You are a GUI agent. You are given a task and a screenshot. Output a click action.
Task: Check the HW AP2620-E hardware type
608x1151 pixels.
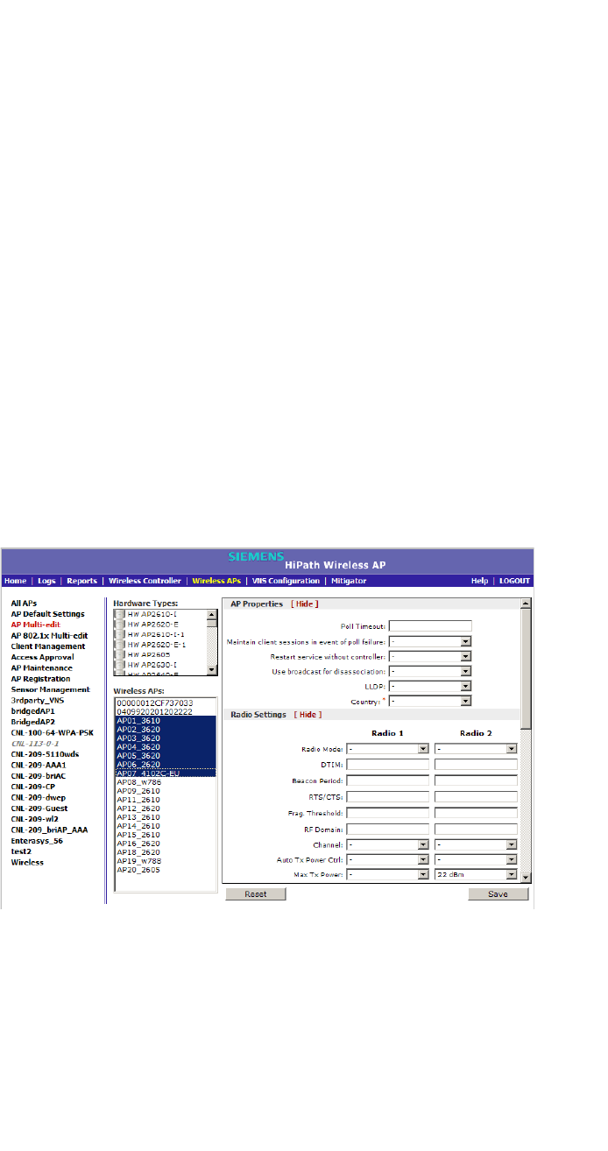pos(121,624)
